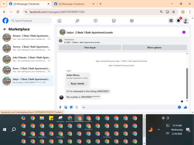Click install app icon in address bar

168,12
